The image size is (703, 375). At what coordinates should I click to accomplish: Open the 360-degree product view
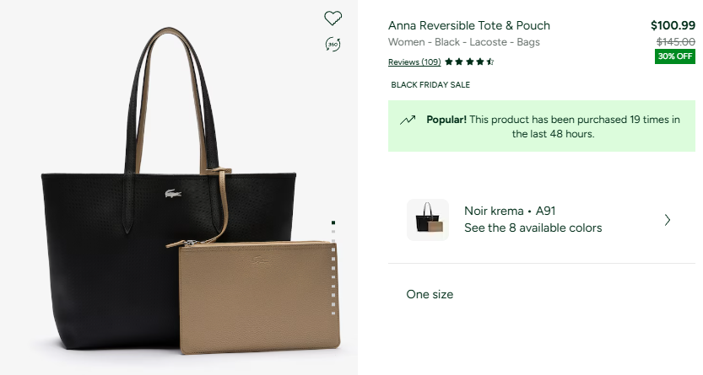pyautogui.click(x=333, y=44)
